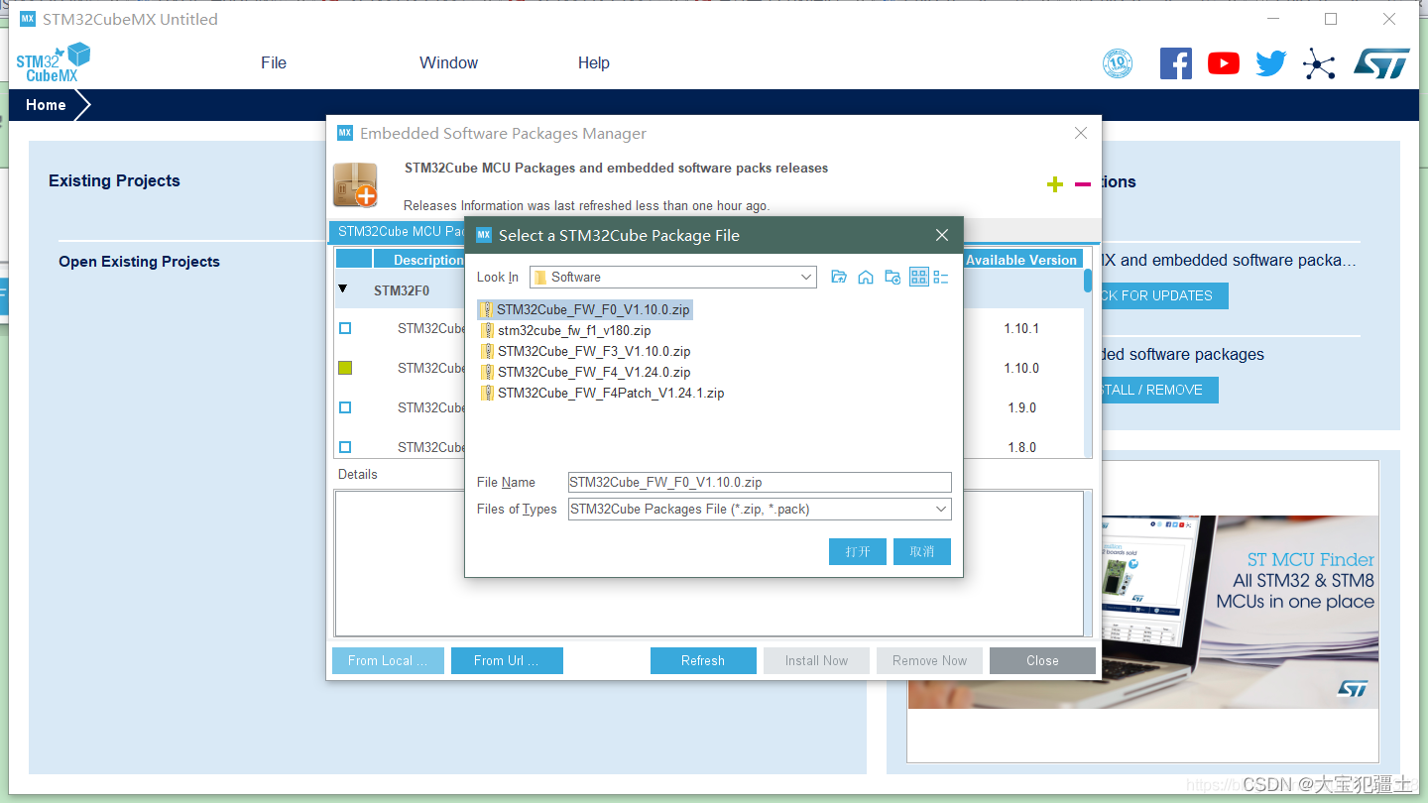Click the Remove Now button
This screenshot has height=803, width=1428.
[929, 661]
